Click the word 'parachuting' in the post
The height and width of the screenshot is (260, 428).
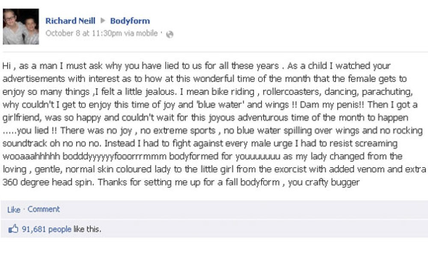click(386, 92)
